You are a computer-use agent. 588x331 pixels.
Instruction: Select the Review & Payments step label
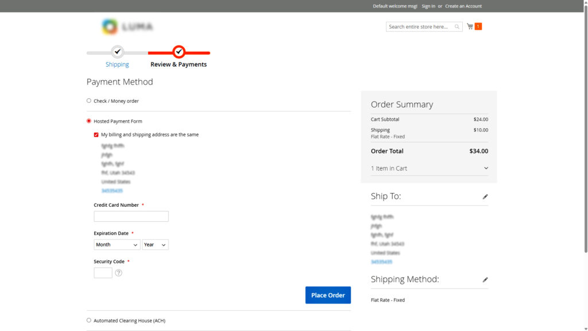tap(179, 64)
